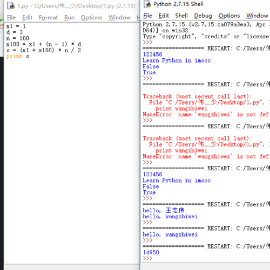Click the first 'Learn Python in imooc' output
The width and height of the screenshot is (270, 270).
(x=177, y=60)
